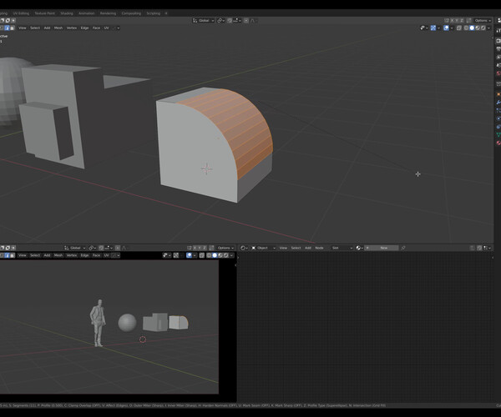Open View Layer properties tab in sidebar
Screen dimensions: 501x417
[x=498, y=57]
